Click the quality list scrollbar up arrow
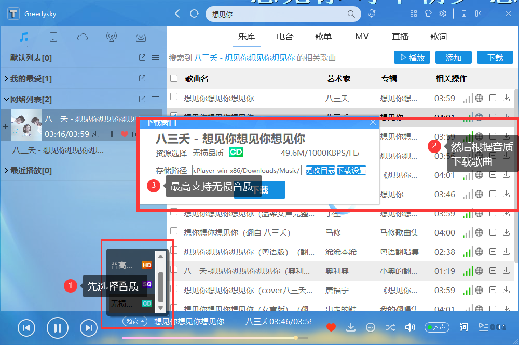Viewport: 519px width, 345px height. (x=161, y=256)
